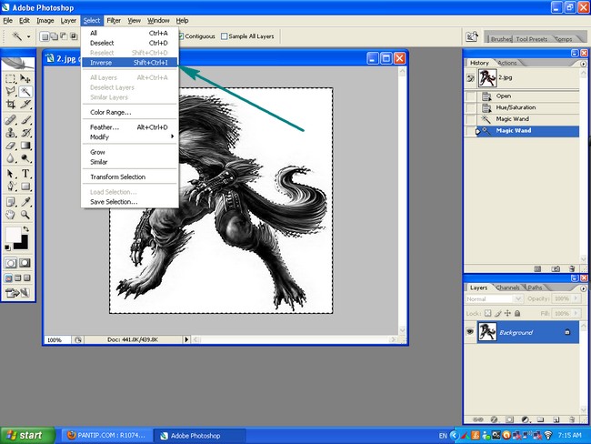
Task: Open the Opacity slider arrow
Action: point(576,298)
